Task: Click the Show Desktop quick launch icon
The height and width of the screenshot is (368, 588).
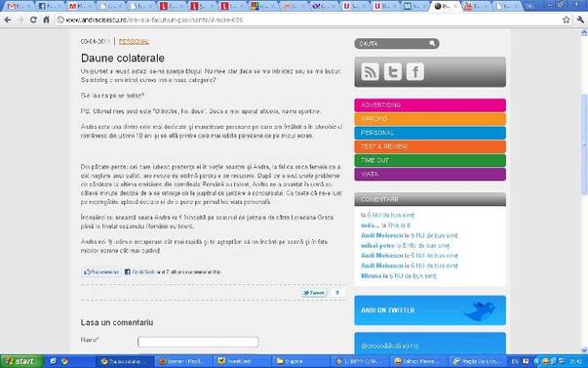Action: point(53,361)
